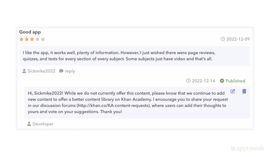The width and height of the screenshot is (270, 157).
Task: Open the Sickmike2022 reviewer username
Action: 41,71
